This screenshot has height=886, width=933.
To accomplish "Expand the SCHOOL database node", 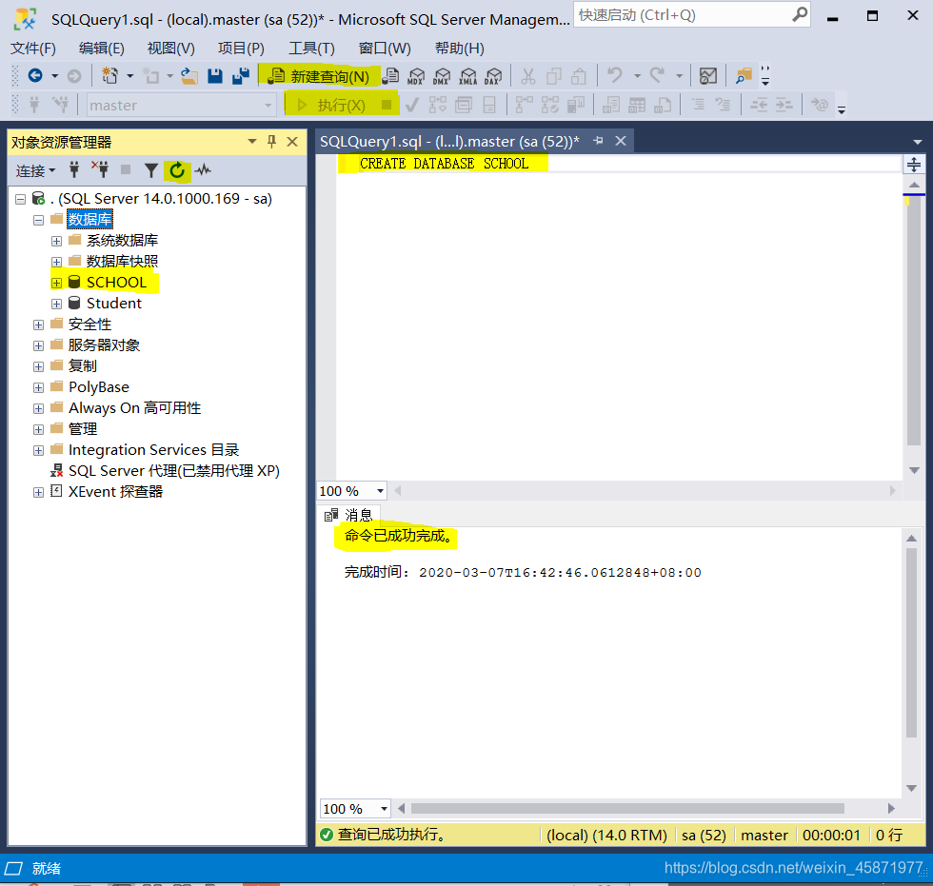I will pos(56,283).
